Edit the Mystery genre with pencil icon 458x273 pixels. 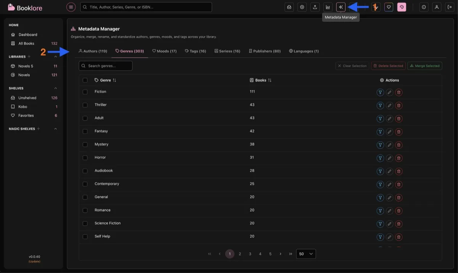(x=389, y=145)
